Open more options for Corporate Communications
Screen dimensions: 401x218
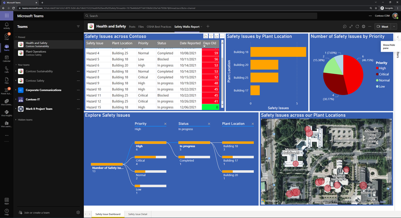coord(78,90)
